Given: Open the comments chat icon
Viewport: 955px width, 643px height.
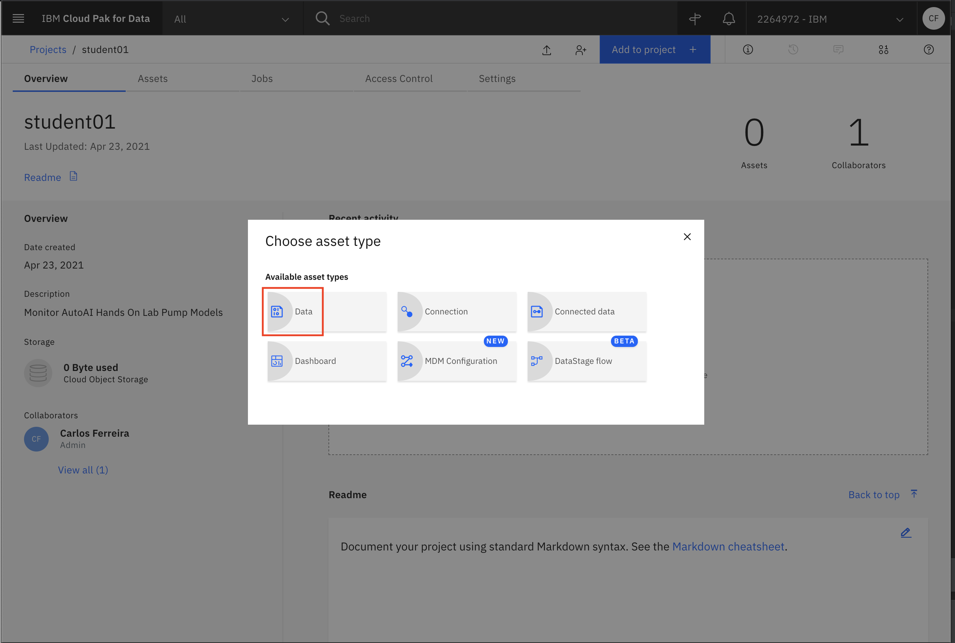Looking at the screenshot, I should pos(838,49).
